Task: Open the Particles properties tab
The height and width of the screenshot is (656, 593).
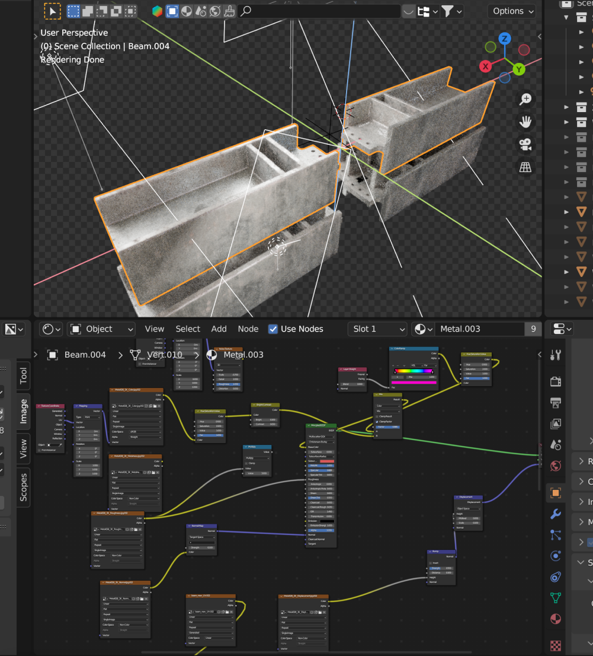Action: pyautogui.click(x=556, y=534)
